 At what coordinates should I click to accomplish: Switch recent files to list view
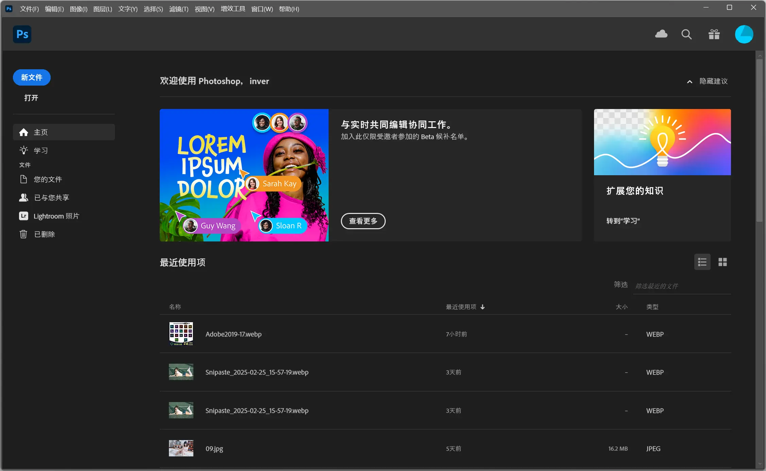702,262
